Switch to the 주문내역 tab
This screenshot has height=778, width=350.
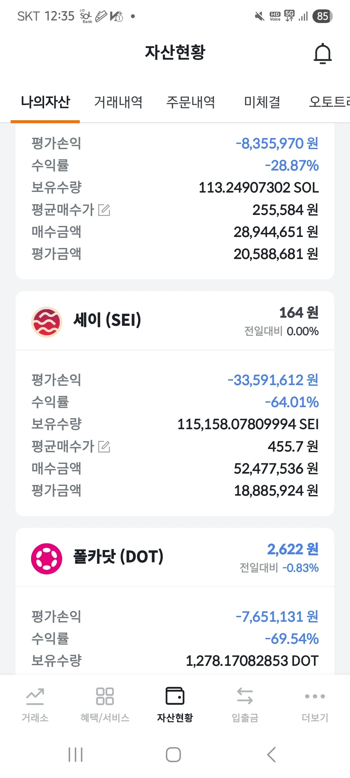click(191, 102)
